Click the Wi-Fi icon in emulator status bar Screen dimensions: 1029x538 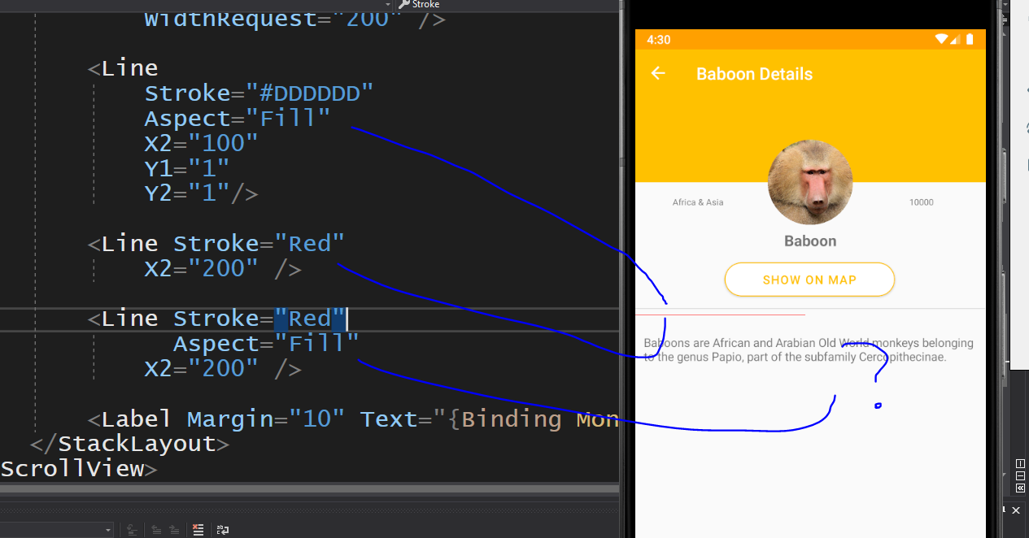pyautogui.click(x=941, y=39)
